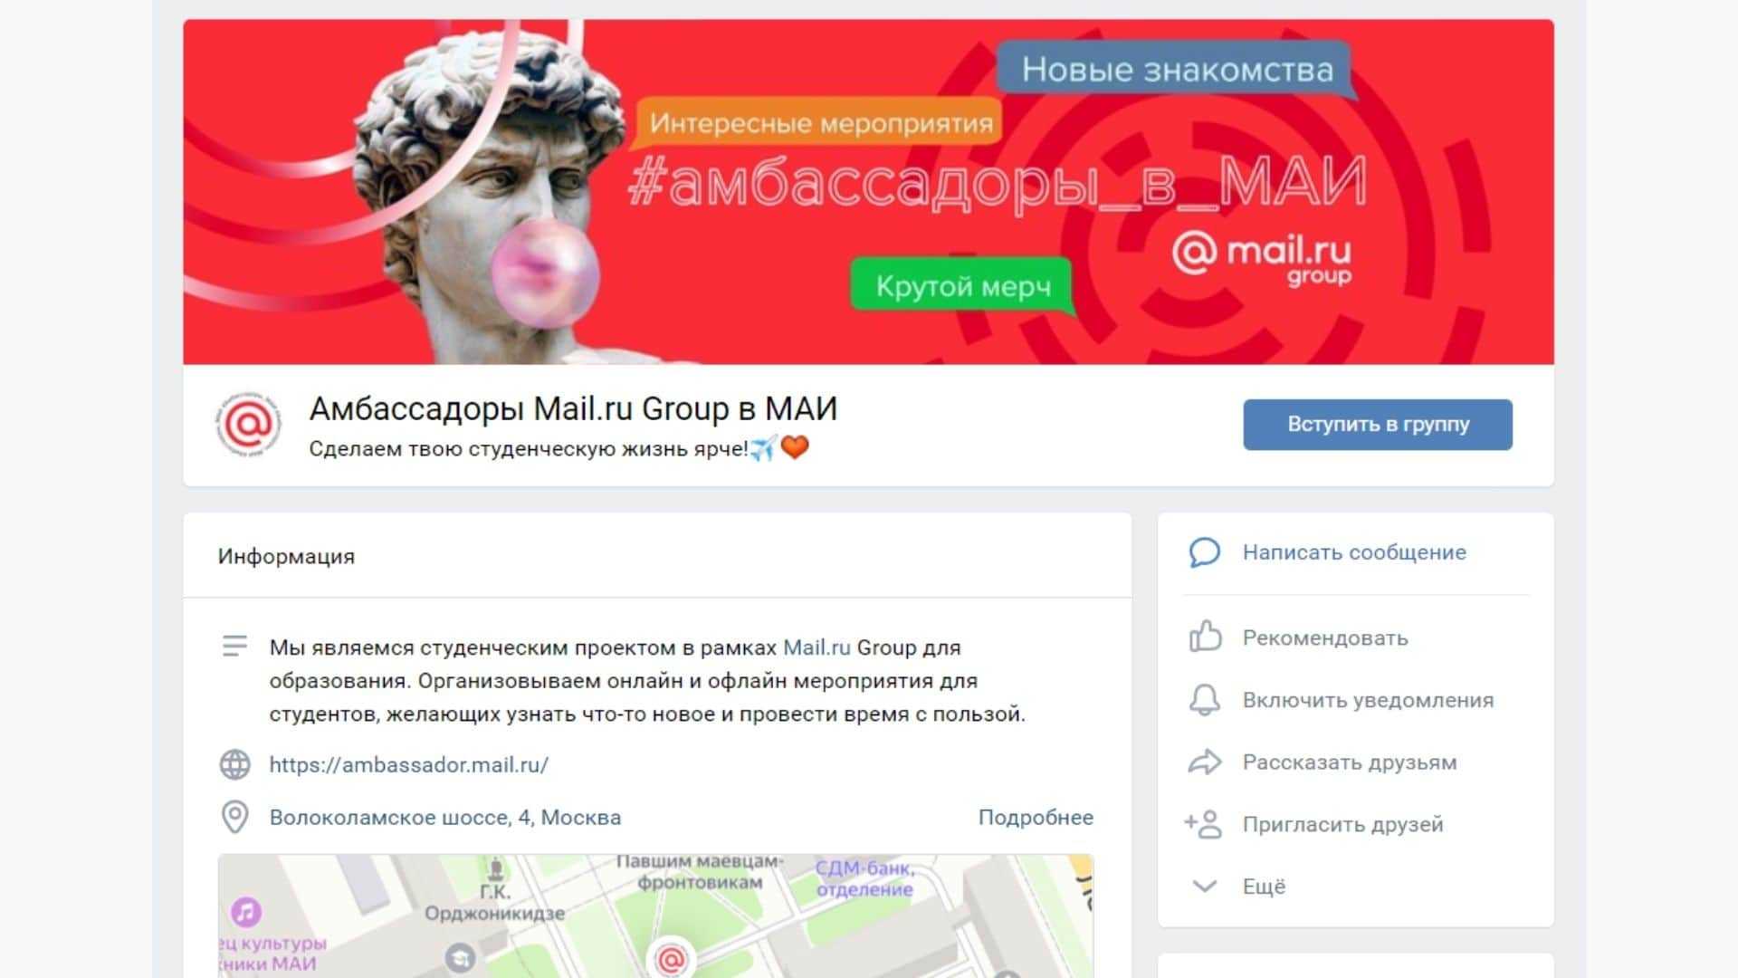This screenshot has width=1738, height=978.
Task: Click the @ map marker on map
Action: [671, 958]
